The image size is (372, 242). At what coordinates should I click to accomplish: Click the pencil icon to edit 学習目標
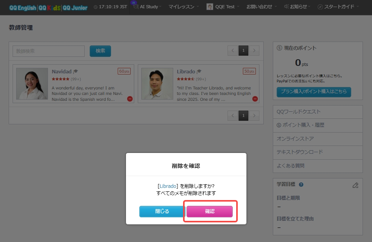[355, 185]
